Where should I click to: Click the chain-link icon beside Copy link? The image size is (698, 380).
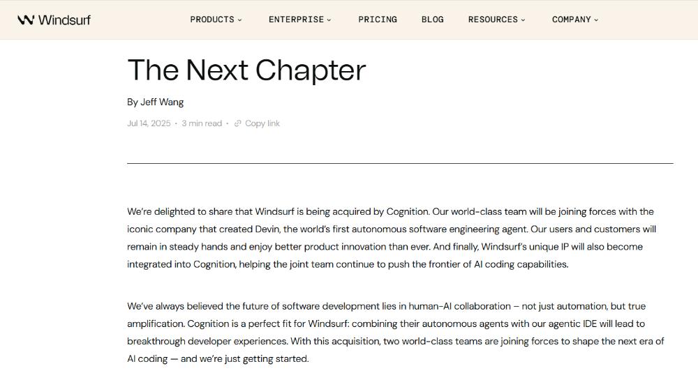[238, 123]
